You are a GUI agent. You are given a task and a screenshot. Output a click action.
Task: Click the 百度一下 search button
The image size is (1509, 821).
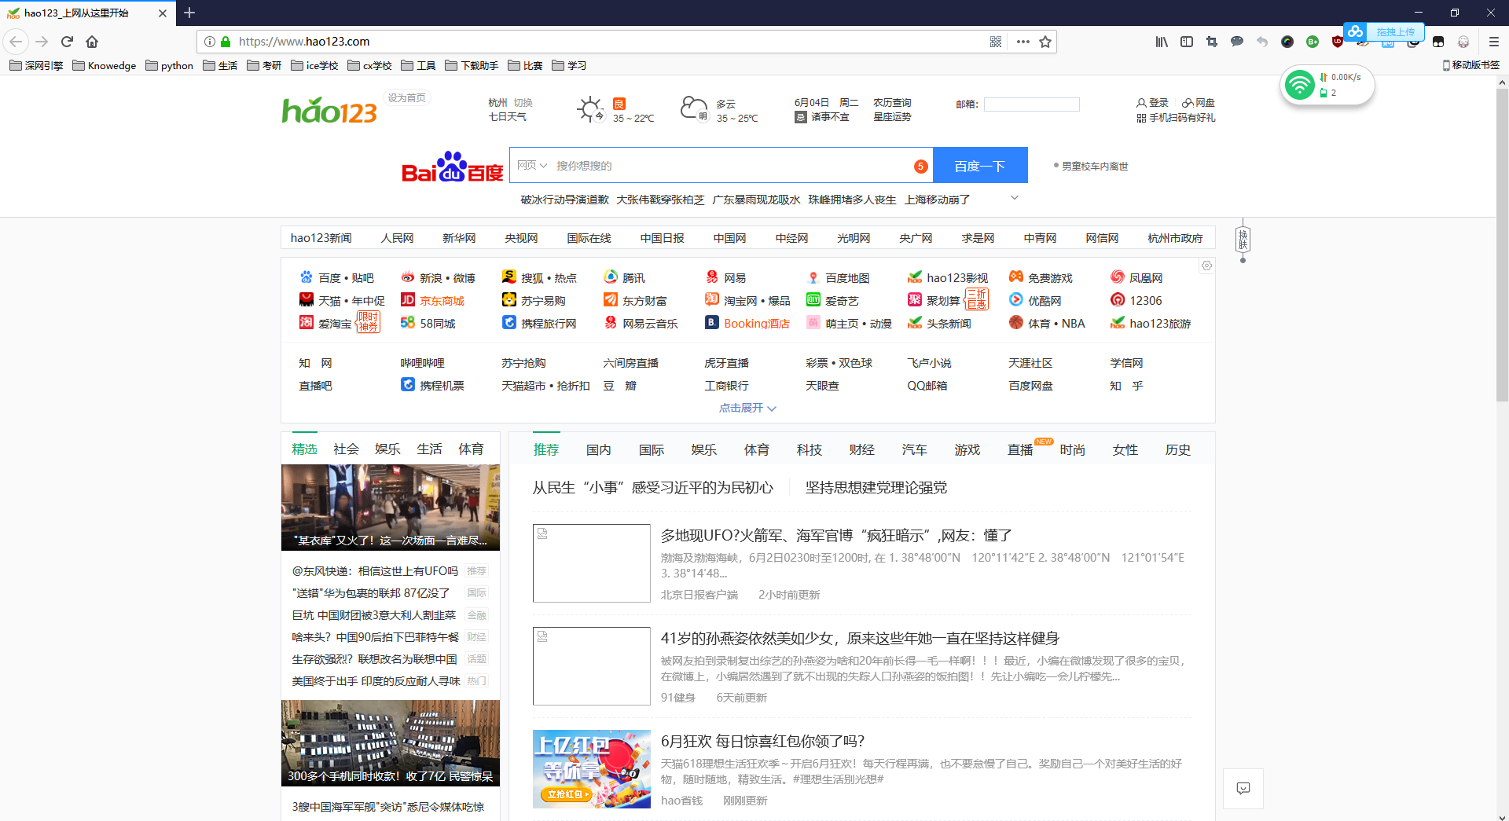(x=980, y=165)
